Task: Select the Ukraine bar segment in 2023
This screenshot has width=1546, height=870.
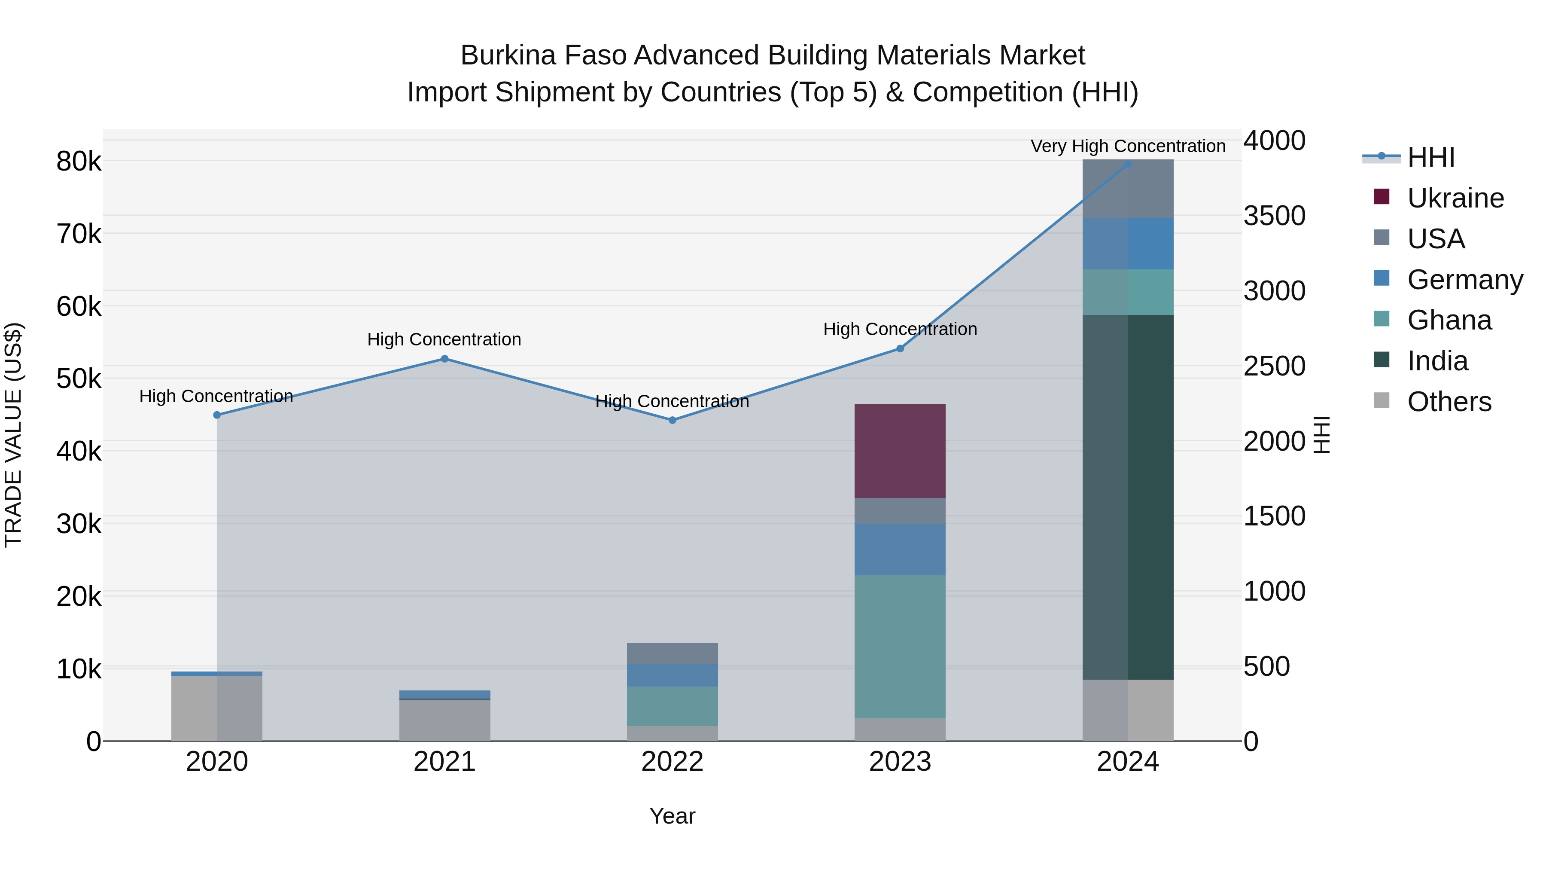Action: pos(900,451)
